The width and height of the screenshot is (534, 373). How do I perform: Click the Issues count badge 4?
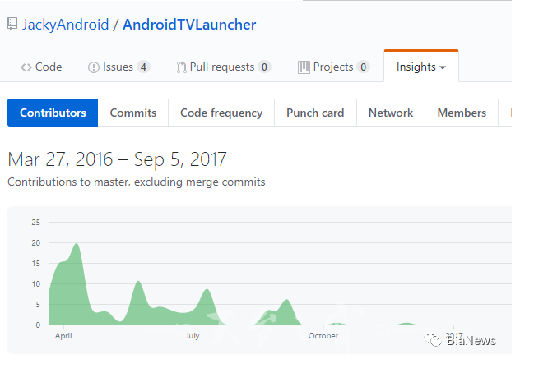143,67
